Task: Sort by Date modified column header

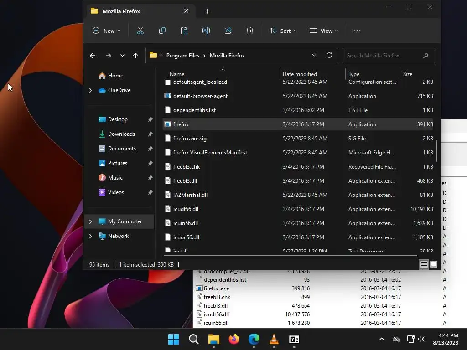Action: pos(300,74)
